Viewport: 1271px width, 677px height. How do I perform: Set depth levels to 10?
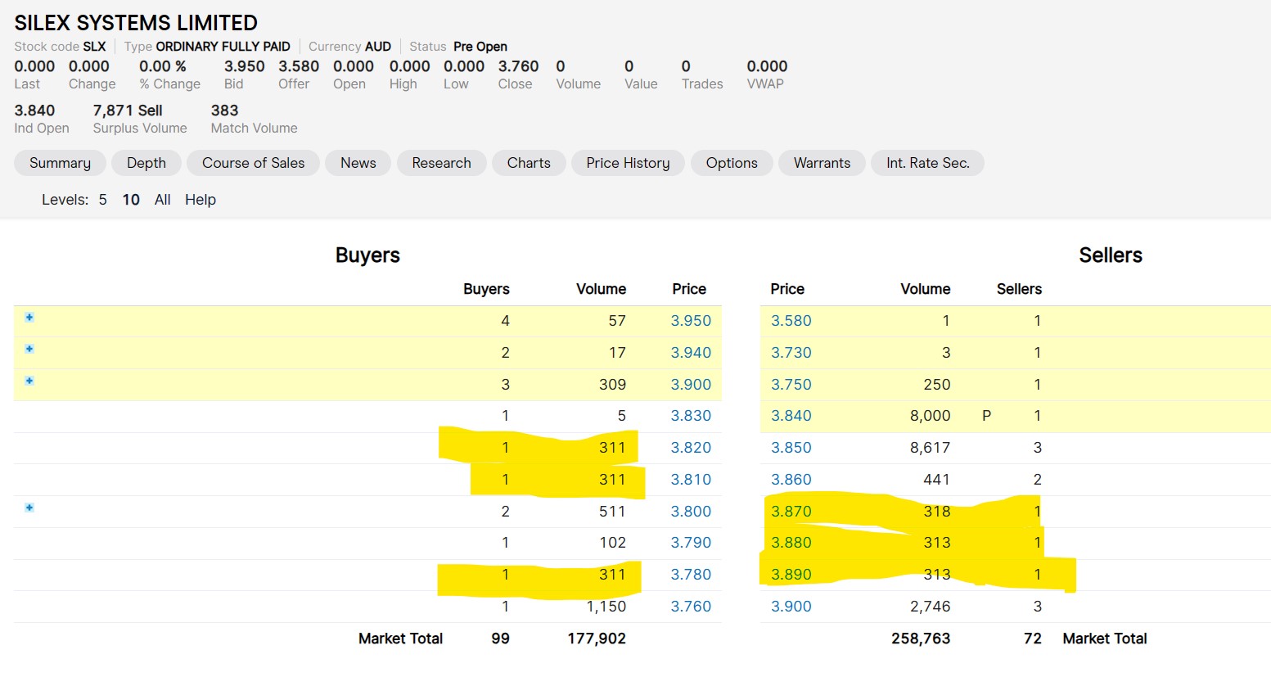pos(131,200)
